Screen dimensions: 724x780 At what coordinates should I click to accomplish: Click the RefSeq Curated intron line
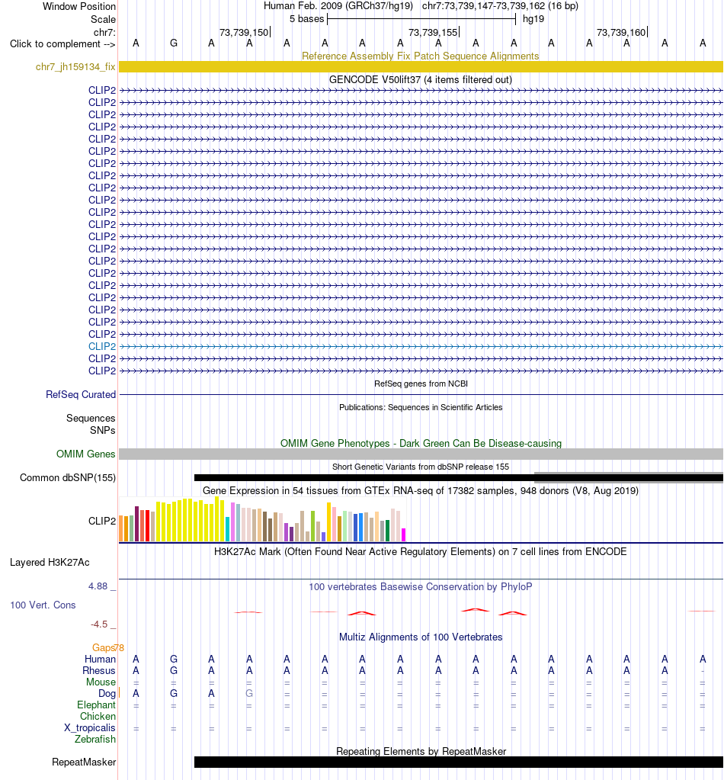pos(421,394)
